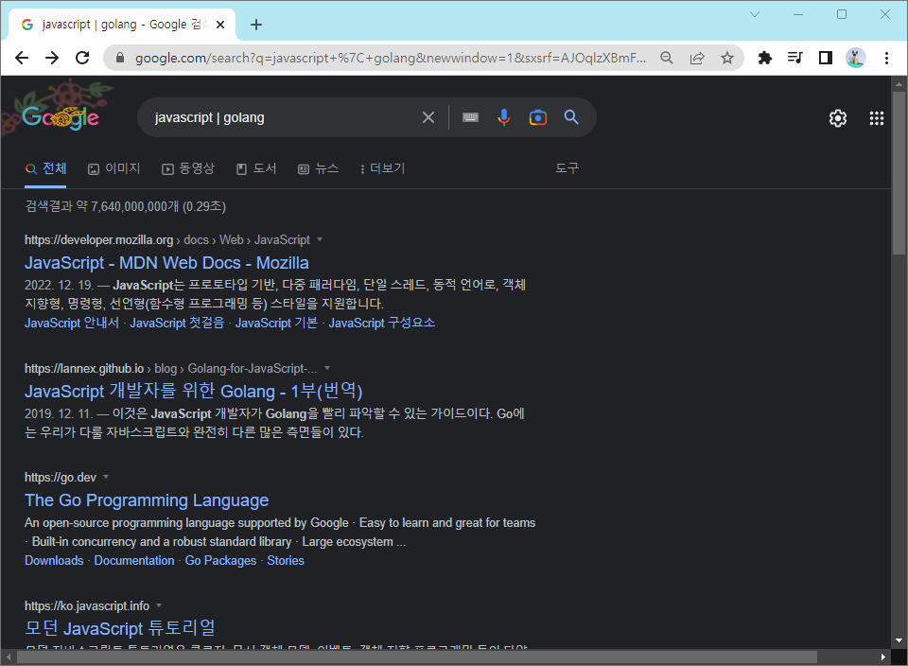908x666 pixels.
Task: Open the Go Packages sitelink
Action: click(220, 561)
